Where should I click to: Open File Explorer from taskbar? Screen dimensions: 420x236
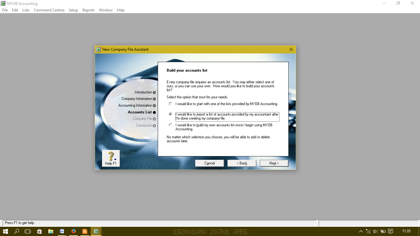click(51, 231)
